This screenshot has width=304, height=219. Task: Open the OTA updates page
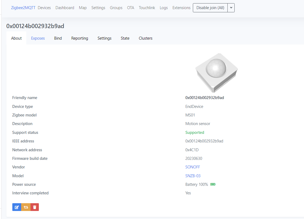click(131, 8)
